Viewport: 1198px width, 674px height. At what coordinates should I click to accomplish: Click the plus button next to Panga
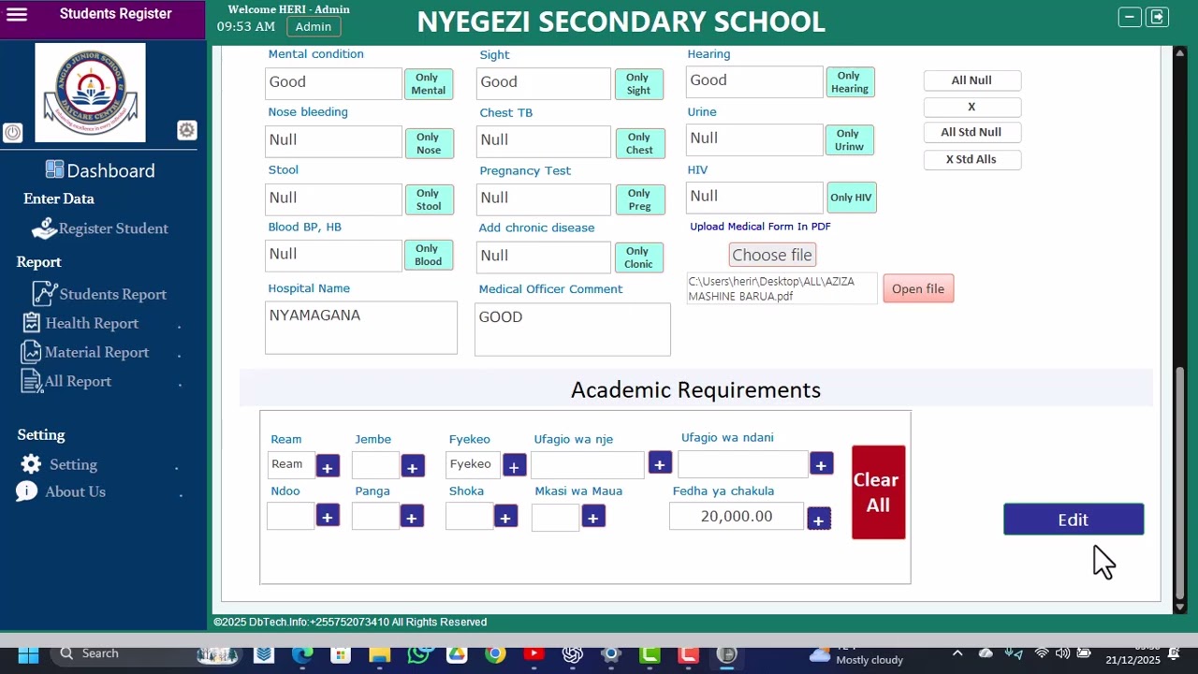click(412, 517)
